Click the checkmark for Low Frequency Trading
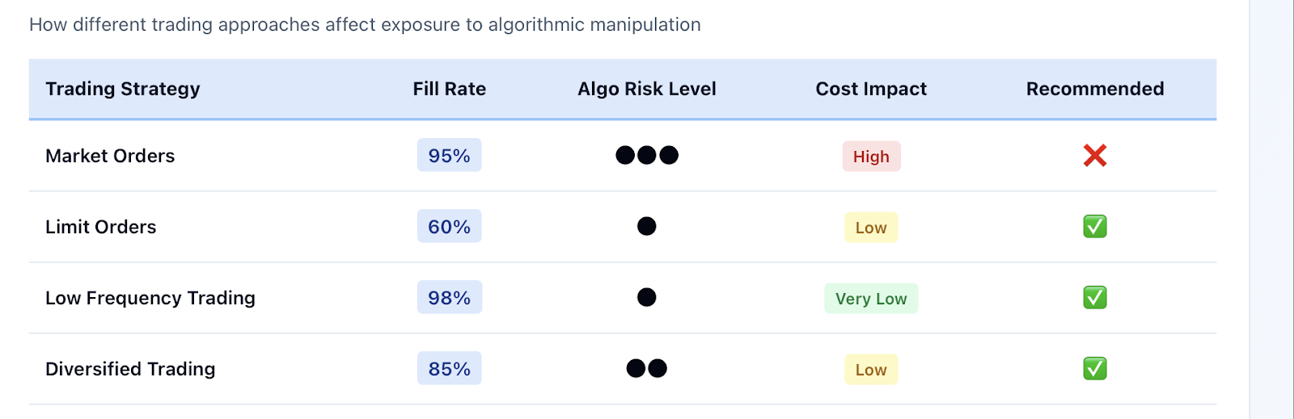Viewport: 1294px width, 419px height. (x=1095, y=298)
